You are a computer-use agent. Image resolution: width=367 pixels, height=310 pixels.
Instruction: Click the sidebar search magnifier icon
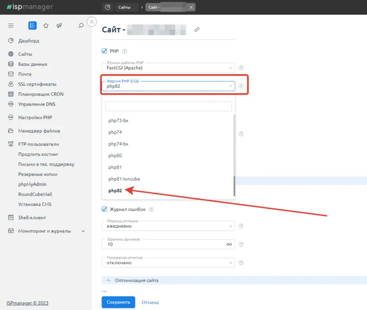[81, 25]
